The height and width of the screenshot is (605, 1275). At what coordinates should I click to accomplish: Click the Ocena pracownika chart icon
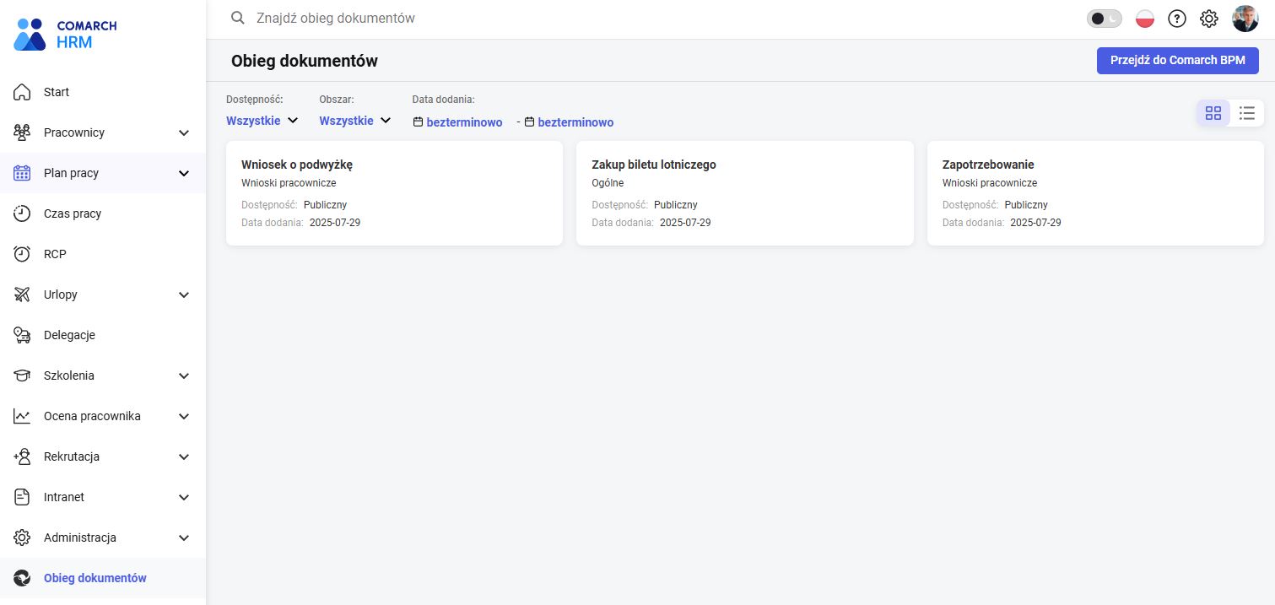[23, 416]
